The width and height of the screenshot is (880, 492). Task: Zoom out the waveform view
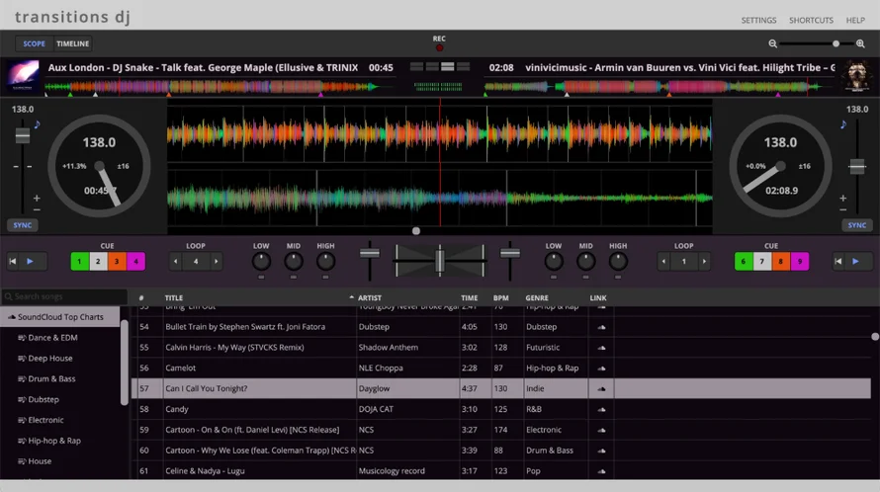773,43
